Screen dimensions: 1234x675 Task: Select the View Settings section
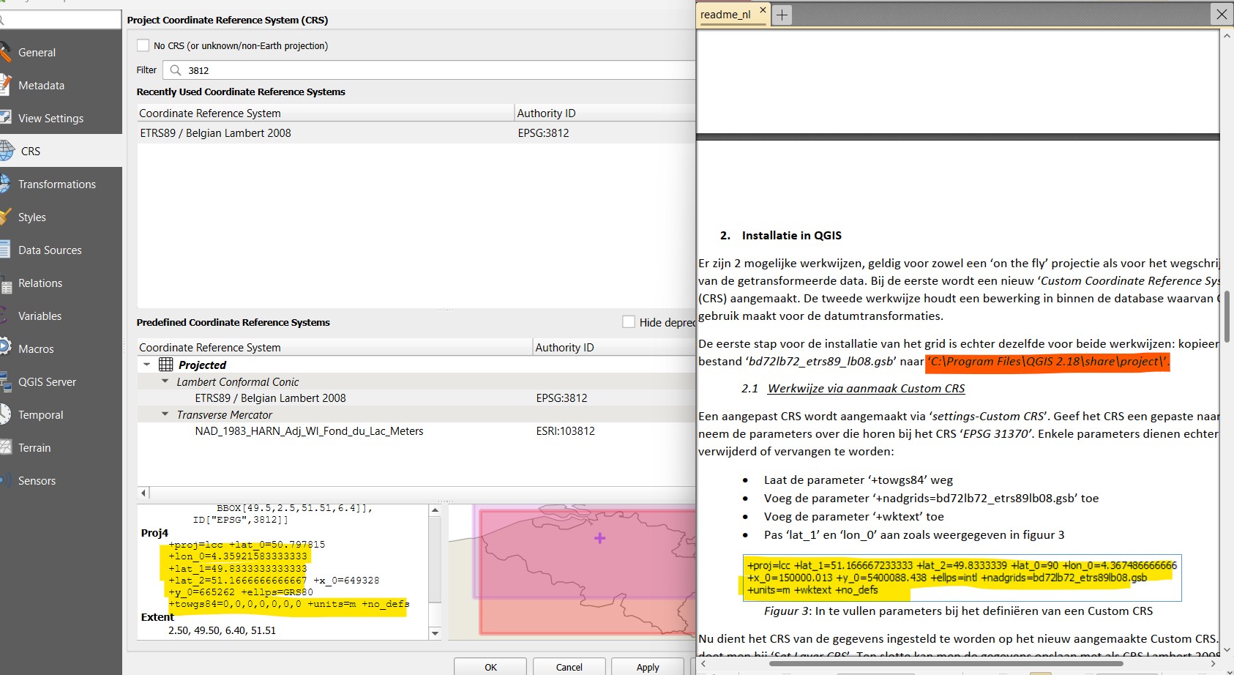coord(51,119)
